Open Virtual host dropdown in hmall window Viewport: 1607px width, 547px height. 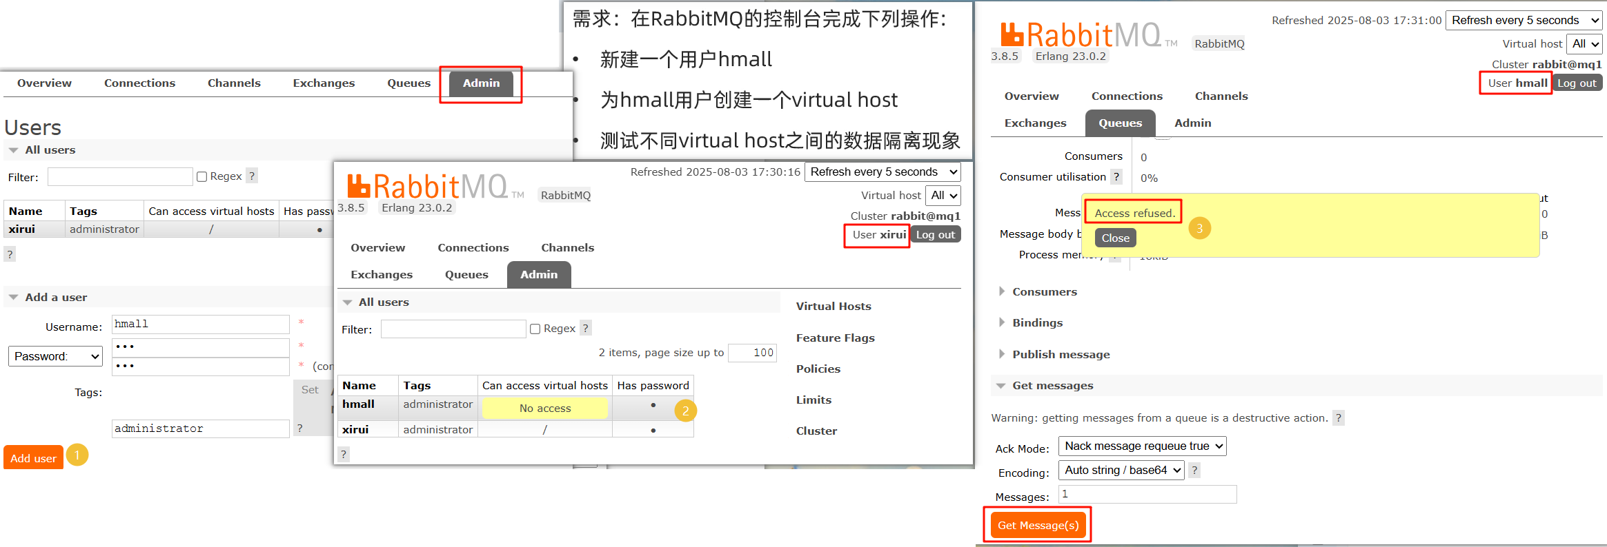[x=1585, y=44]
